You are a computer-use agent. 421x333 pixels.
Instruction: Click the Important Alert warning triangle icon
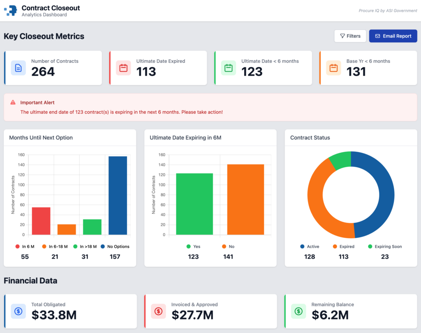coord(13,103)
